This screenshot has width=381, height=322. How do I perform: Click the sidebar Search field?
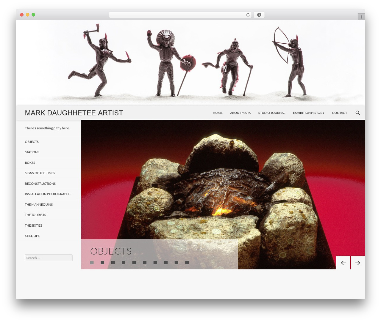point(49,258)
